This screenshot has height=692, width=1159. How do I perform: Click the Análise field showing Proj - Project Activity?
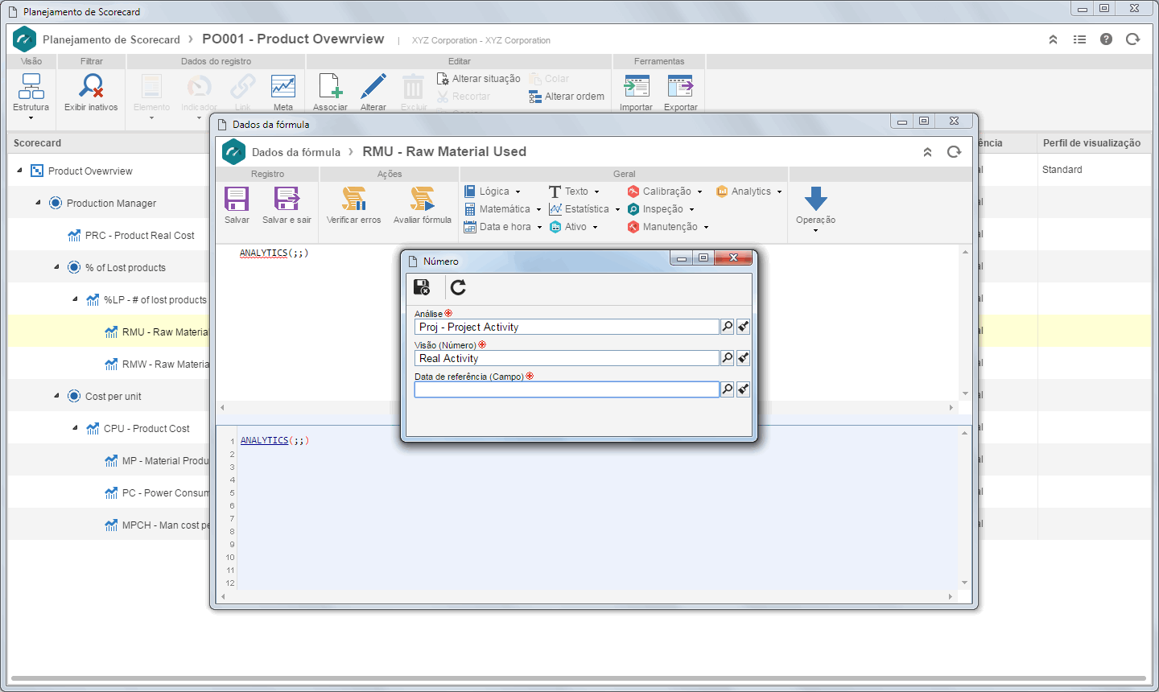[567, 327]
